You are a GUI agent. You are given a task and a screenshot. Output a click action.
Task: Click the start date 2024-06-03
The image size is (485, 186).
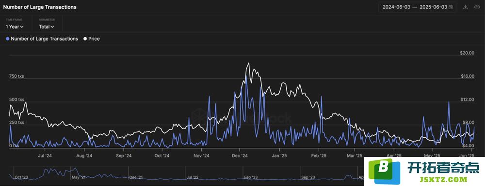click(x=396, y=7)
